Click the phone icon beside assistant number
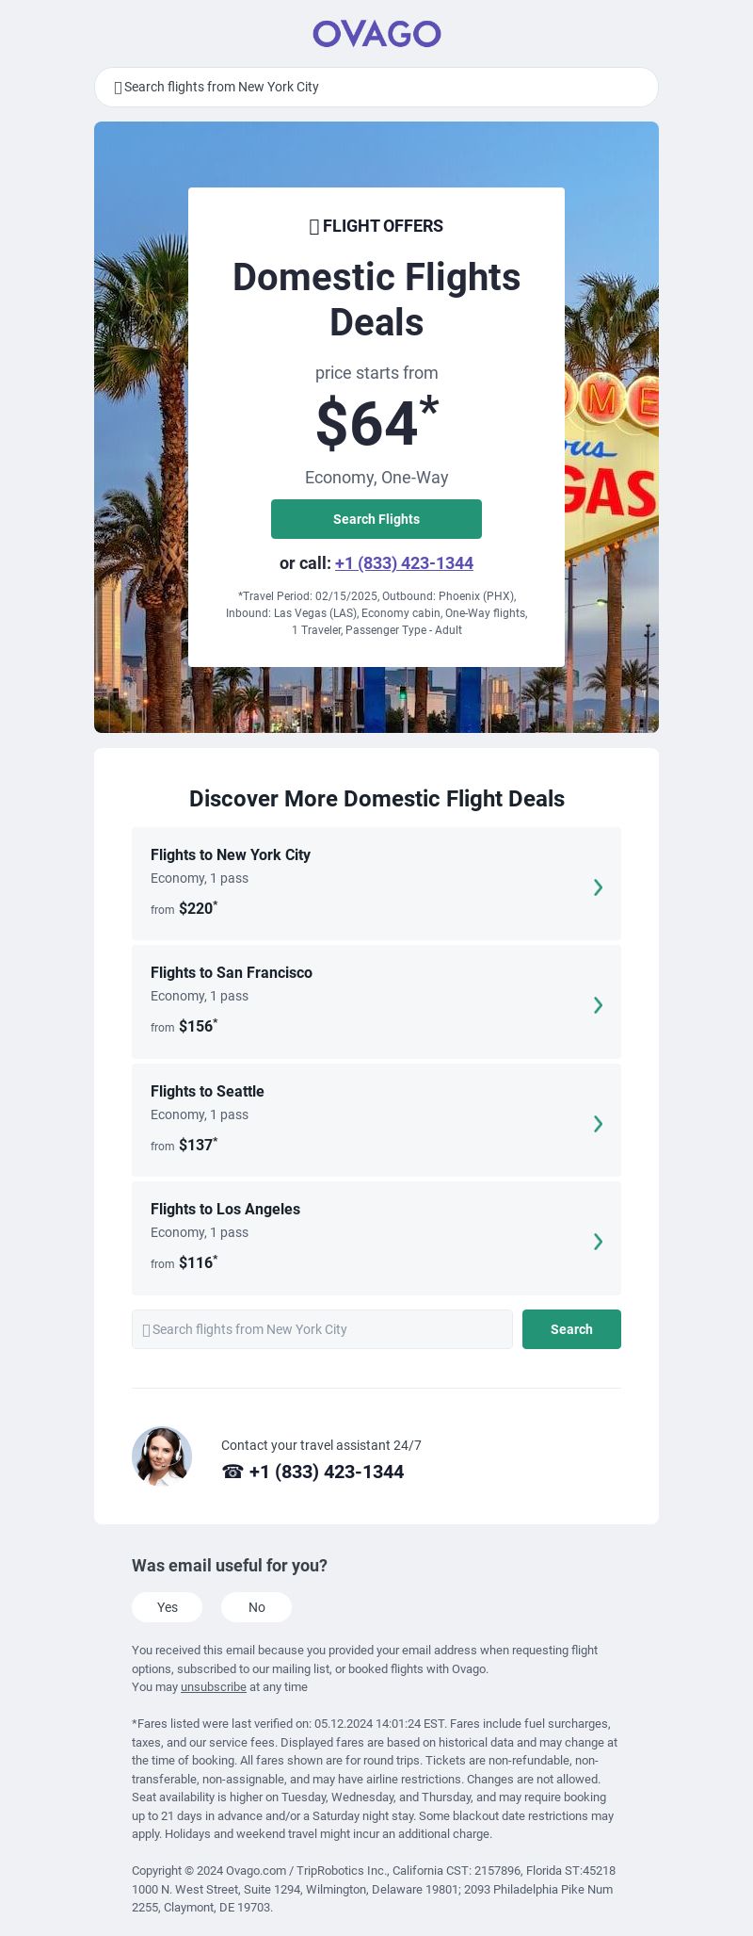This screenshot has width=753, height=1936. coord(232,1472)
